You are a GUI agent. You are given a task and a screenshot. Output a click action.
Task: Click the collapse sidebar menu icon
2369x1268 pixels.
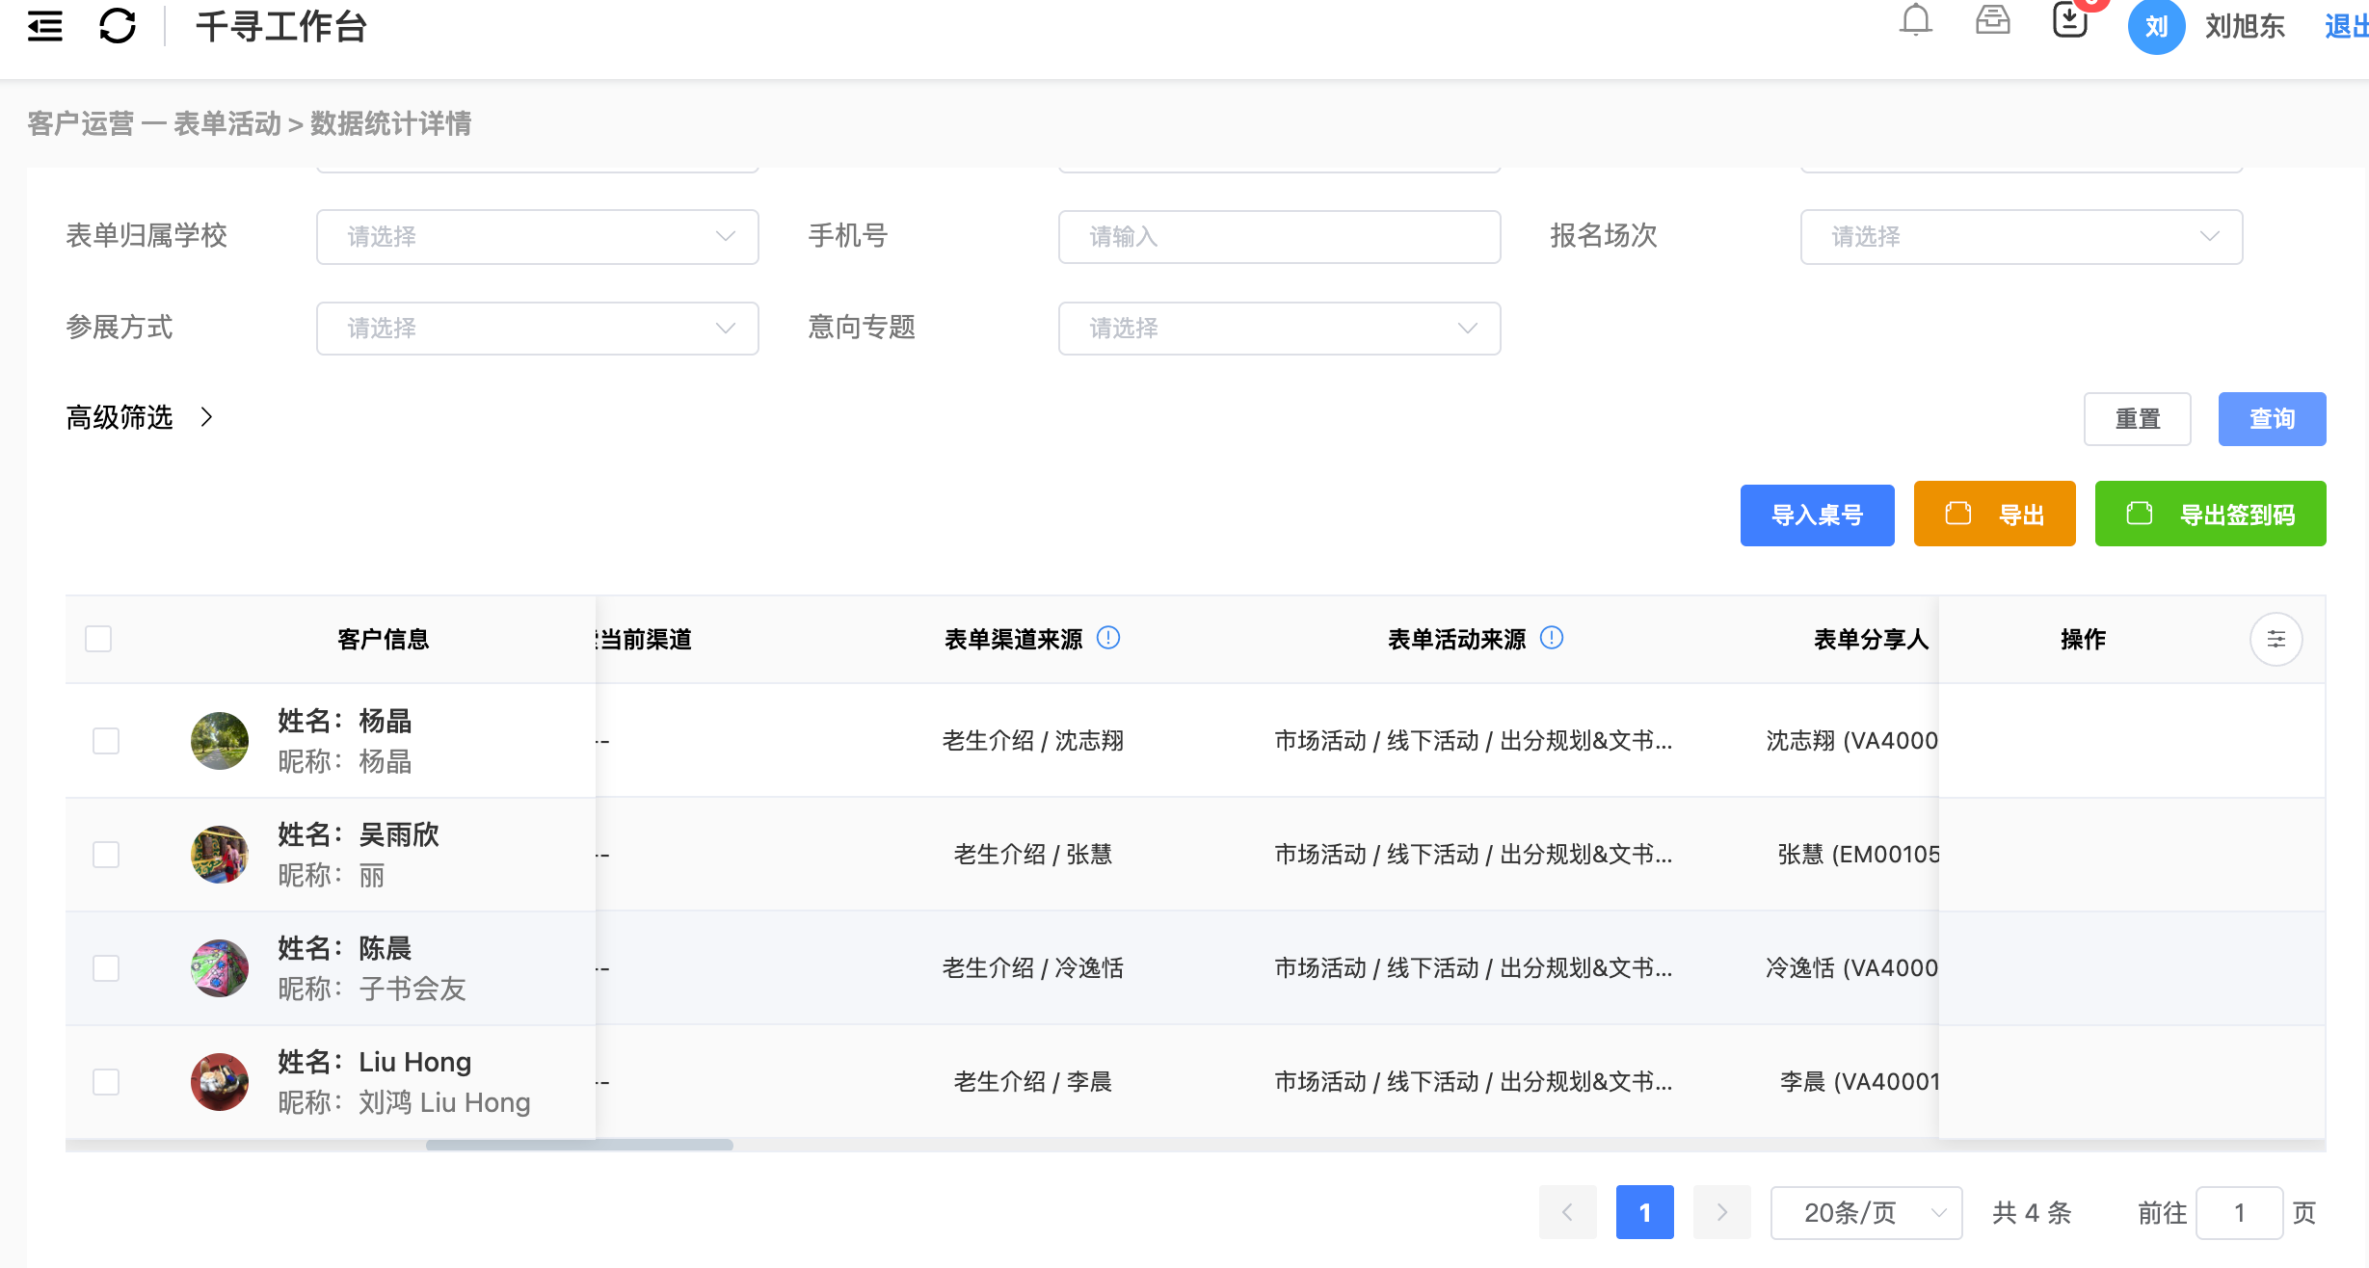[44, 26]
